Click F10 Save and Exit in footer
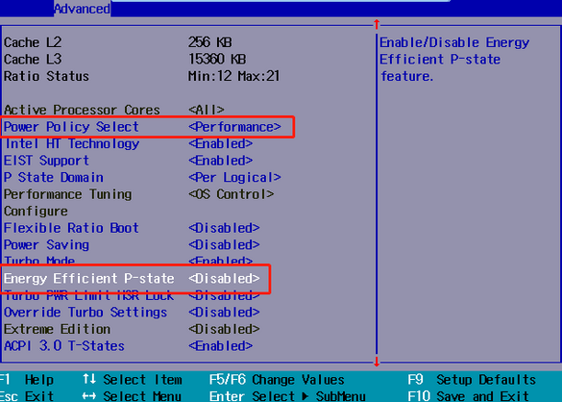The height and width of the screenshot is (402, 562). click(469, 396)
